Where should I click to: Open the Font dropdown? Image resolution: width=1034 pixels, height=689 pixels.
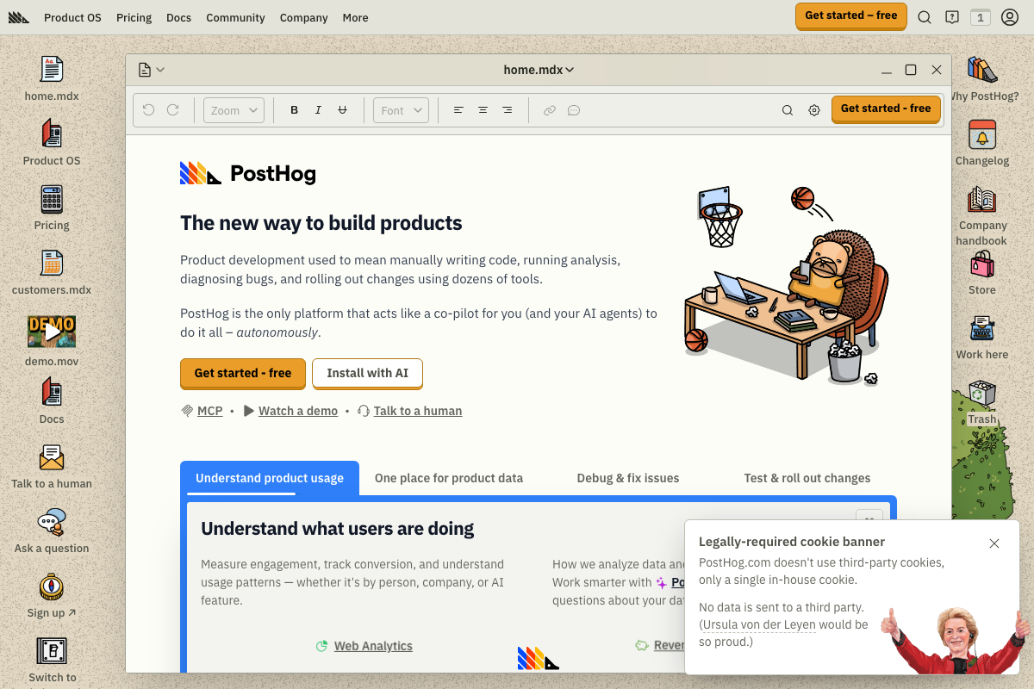pyautogui.click(x=402, y=110)
